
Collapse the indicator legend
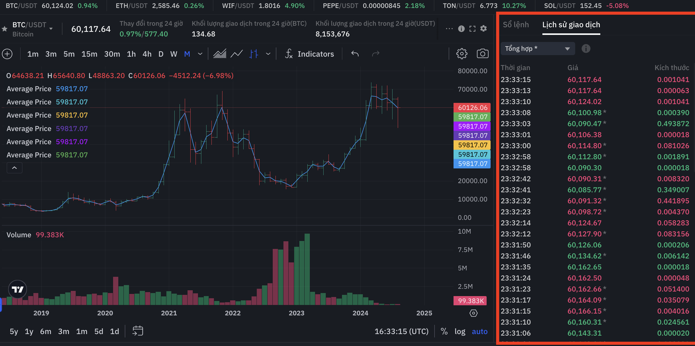[14, 168]
